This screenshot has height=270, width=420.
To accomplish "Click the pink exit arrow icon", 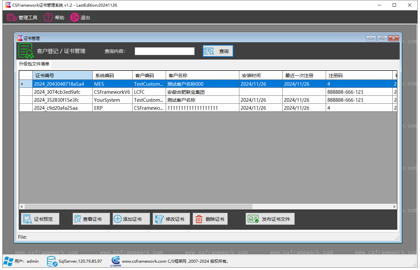I will pos(74,17).
